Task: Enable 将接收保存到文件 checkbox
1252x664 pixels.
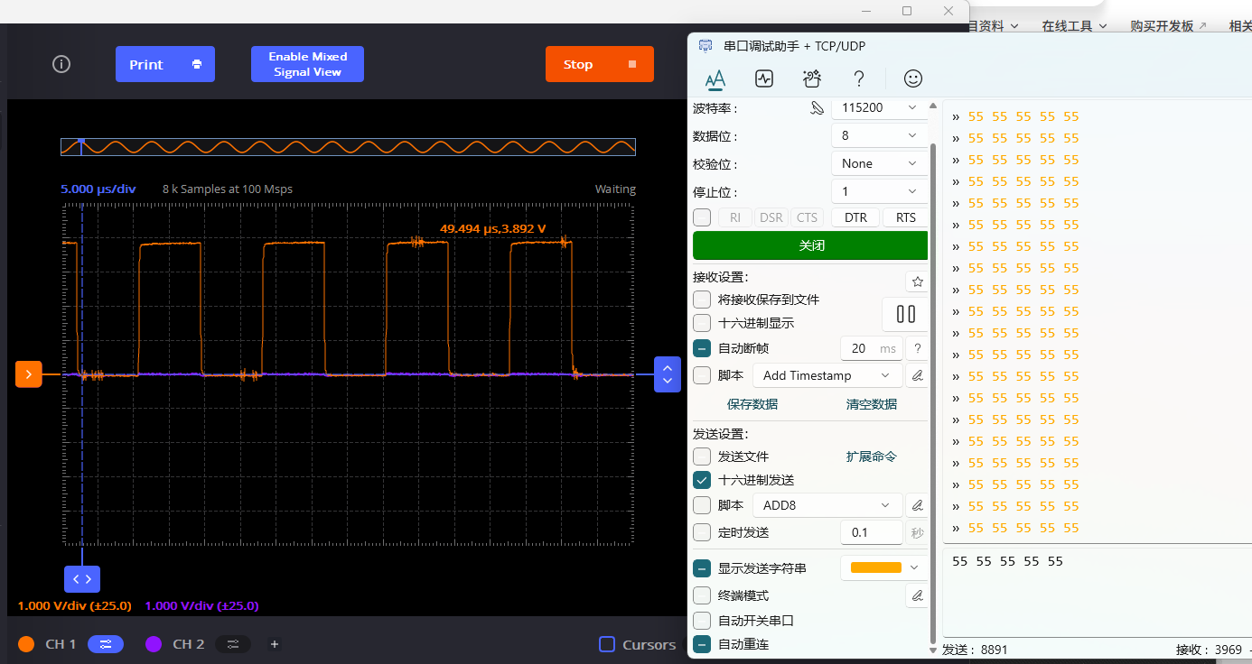Action: point(702,300)
